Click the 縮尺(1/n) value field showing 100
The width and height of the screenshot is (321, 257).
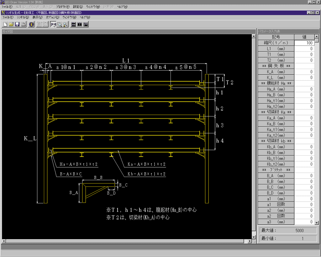[x=304, y=43]
